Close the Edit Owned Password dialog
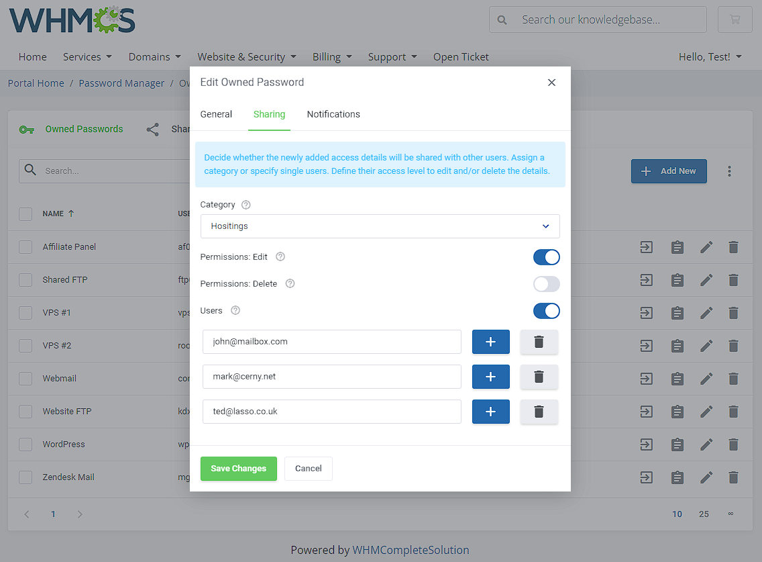Viewport: 762px width, 562px height. point(551,82)
